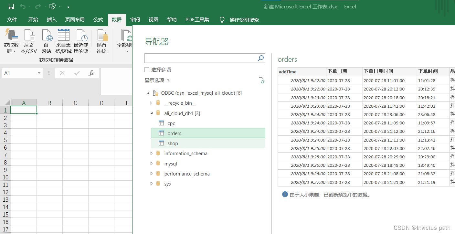Expand the sys database node arrow
455x234 pixels.
(x=152, y=184)
